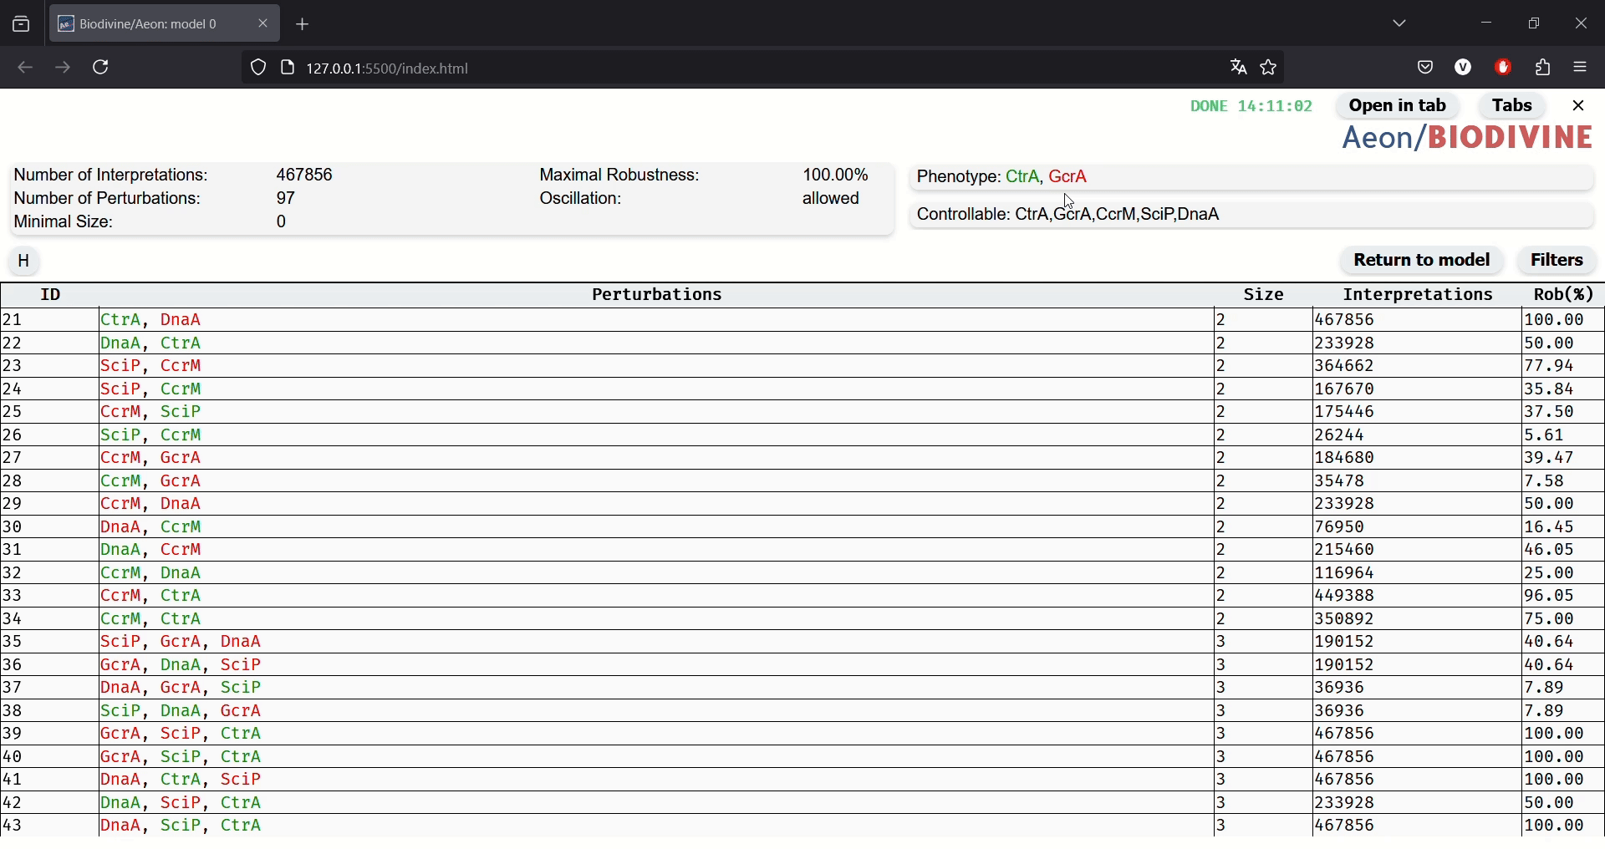1605x849 pixels.
Task: Click robustness 16.45 in row 30
Action: click(1551, 528)
